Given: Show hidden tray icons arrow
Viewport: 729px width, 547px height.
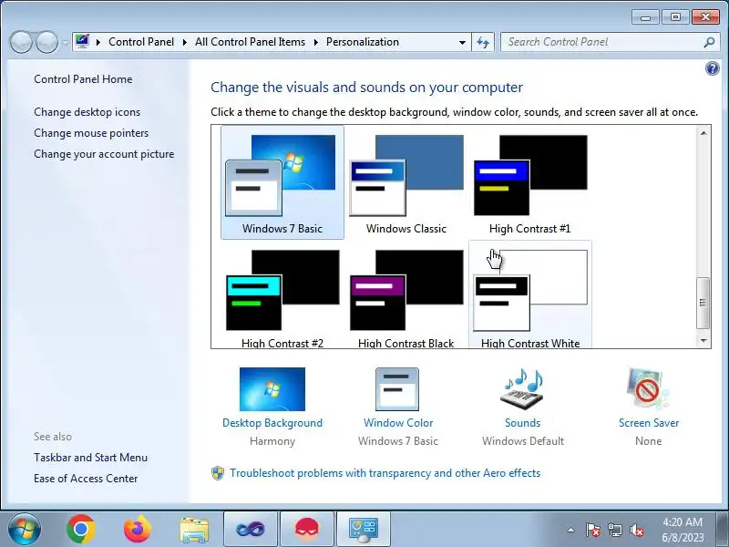Looking at the screenshot, I should tap(571, 530).
